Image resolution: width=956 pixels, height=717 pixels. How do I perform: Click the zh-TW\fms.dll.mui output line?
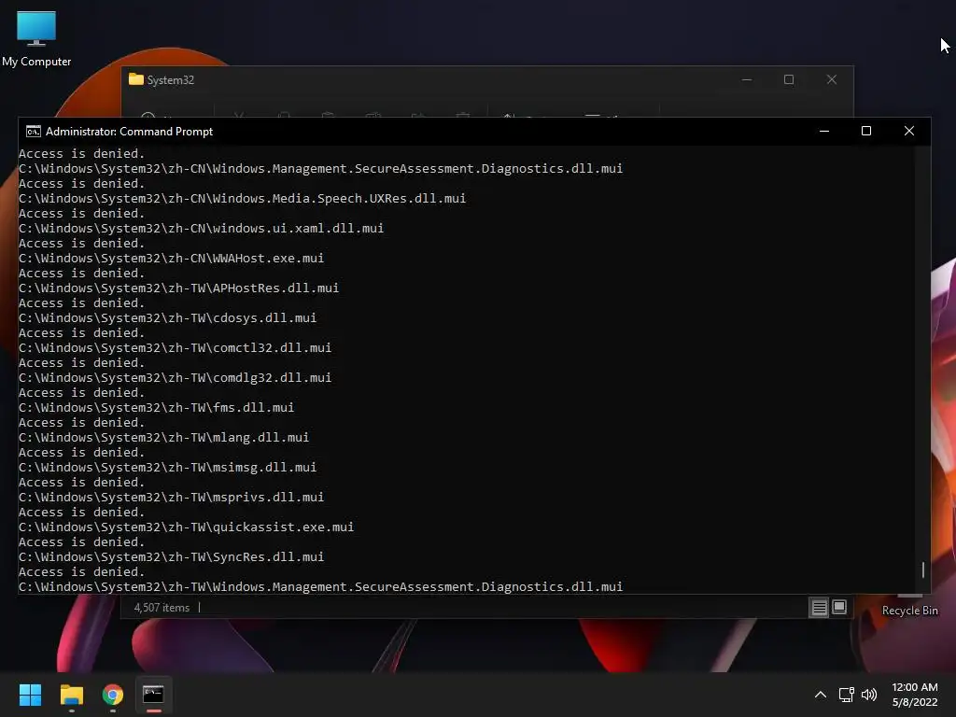(156, 407)
